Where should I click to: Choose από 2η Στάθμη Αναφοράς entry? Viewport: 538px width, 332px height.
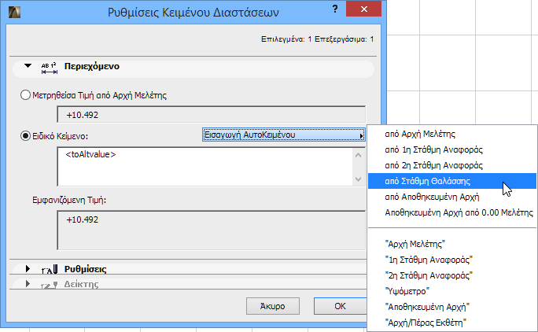(452, 165)
